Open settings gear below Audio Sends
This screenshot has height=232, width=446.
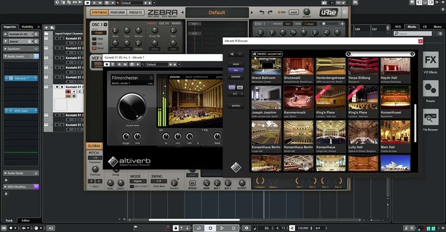click(6, 180)
